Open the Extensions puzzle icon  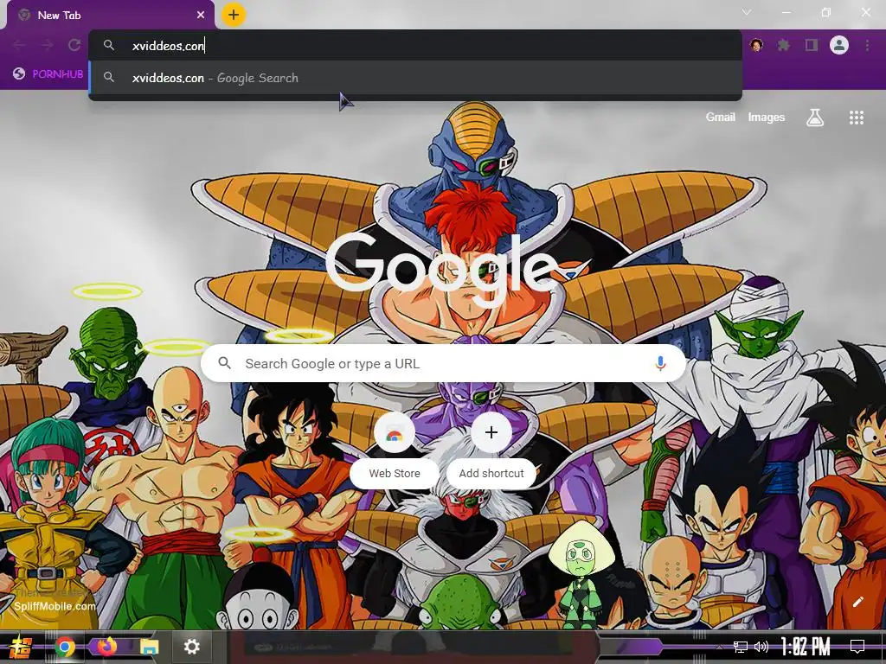[784, 45]
